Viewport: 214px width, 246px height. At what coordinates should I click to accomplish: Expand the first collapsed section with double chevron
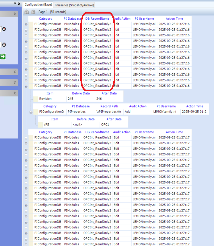[x=15, y=72]
